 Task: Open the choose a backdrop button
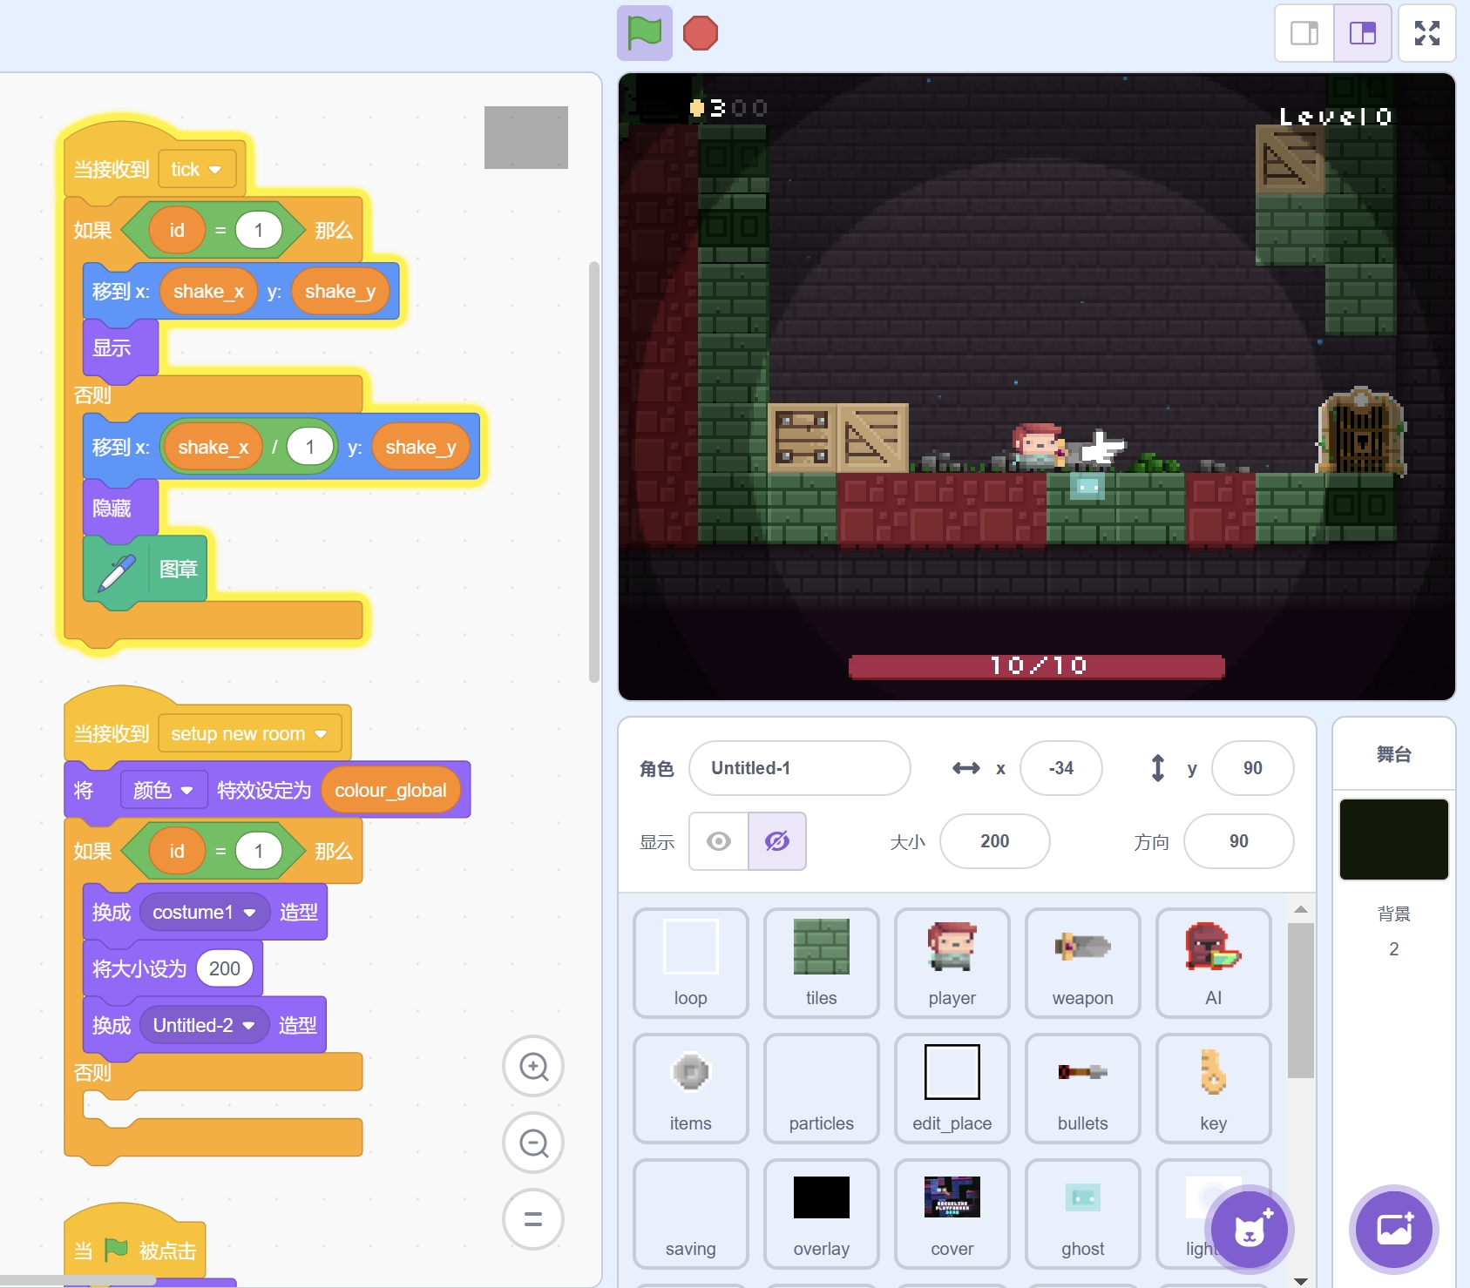pos(1393,1230)
